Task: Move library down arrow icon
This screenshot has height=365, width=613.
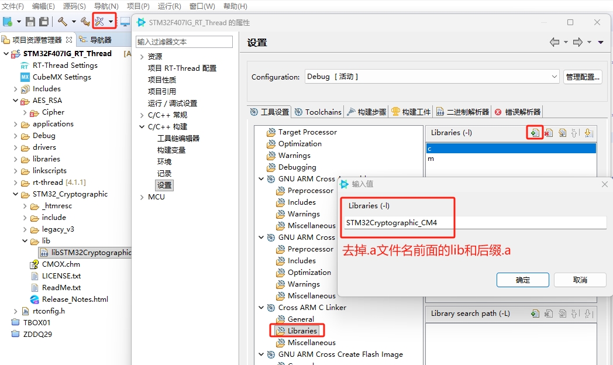Action: pyautogui.click(x=588, y=133)
